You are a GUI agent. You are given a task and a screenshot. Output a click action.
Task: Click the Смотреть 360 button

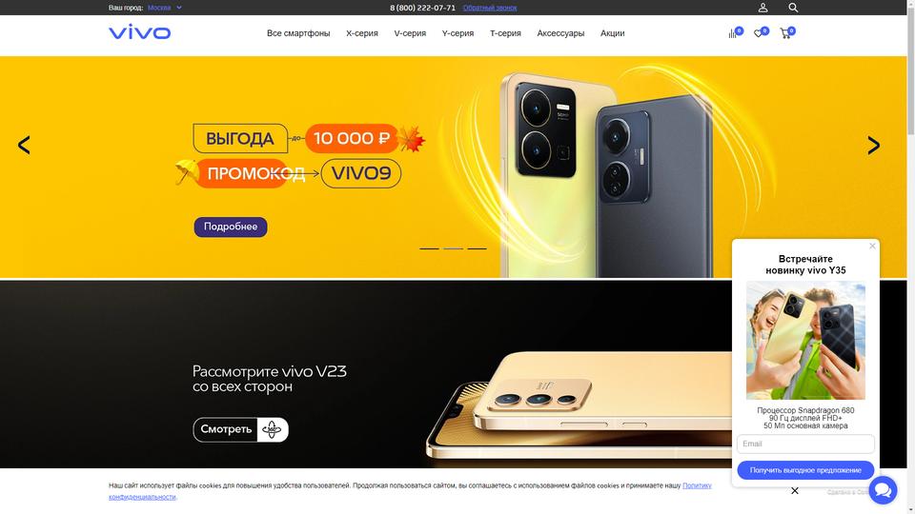241,429
